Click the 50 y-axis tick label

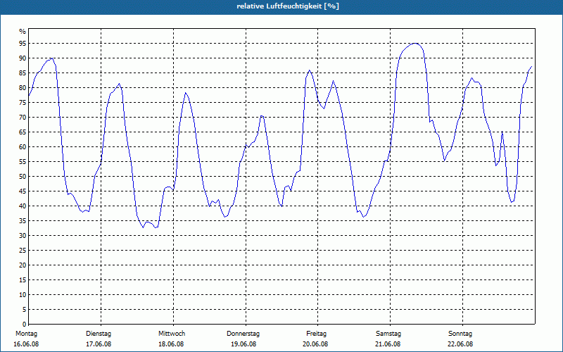pyautogui.click(x=23, y=177)
